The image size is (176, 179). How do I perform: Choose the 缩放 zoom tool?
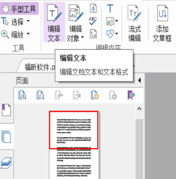coord(12,34)
